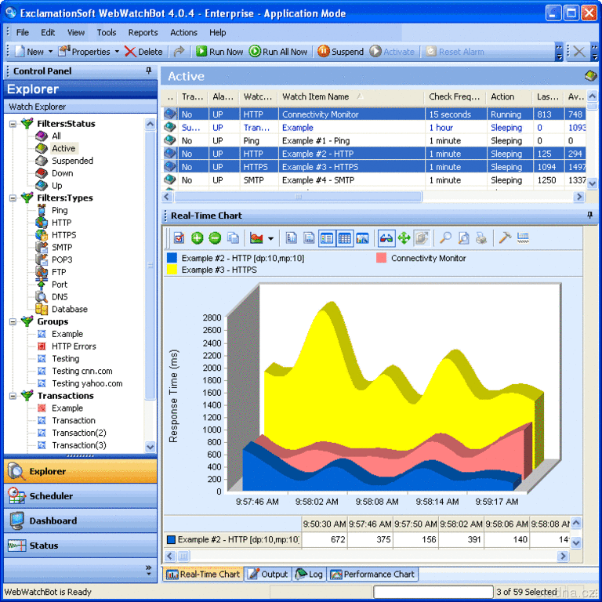Sort by Check Freq column header
602x602 pixels.
tap(455, 96)
